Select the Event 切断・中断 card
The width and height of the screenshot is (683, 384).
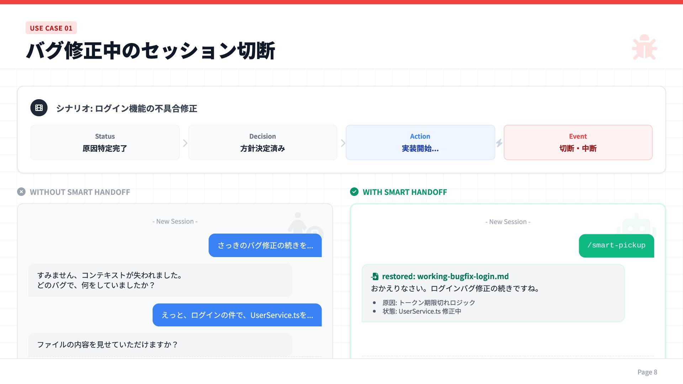[578, 142]
